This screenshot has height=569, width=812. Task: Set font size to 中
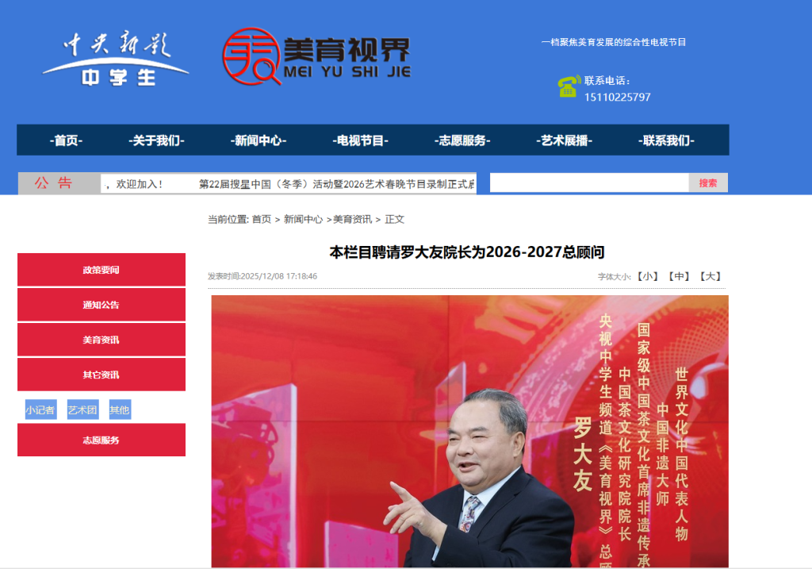click(679, 276)
